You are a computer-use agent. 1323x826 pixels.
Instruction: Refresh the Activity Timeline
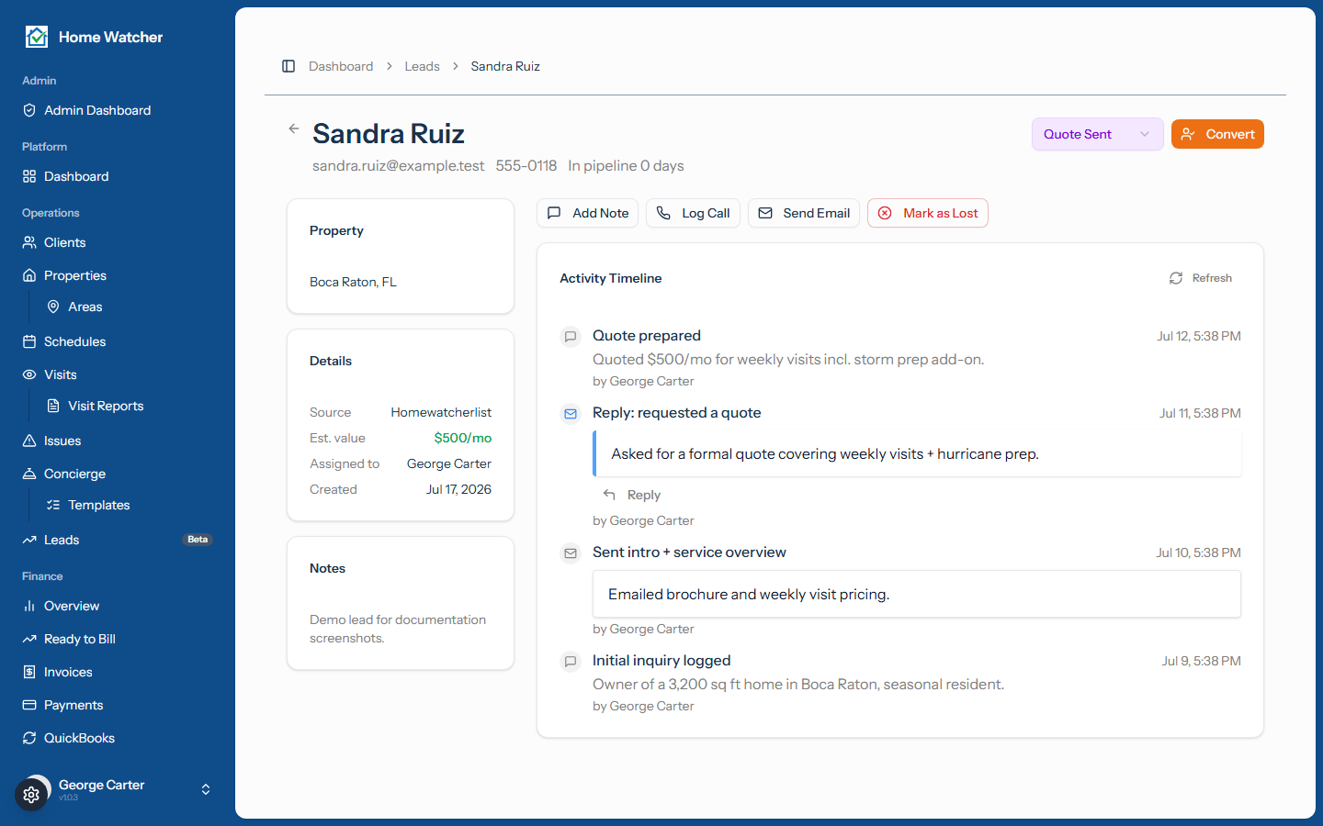coord(1201,278)
